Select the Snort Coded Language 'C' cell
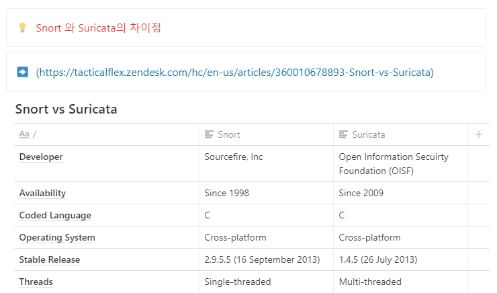497x293 pixels. point(266,215)
